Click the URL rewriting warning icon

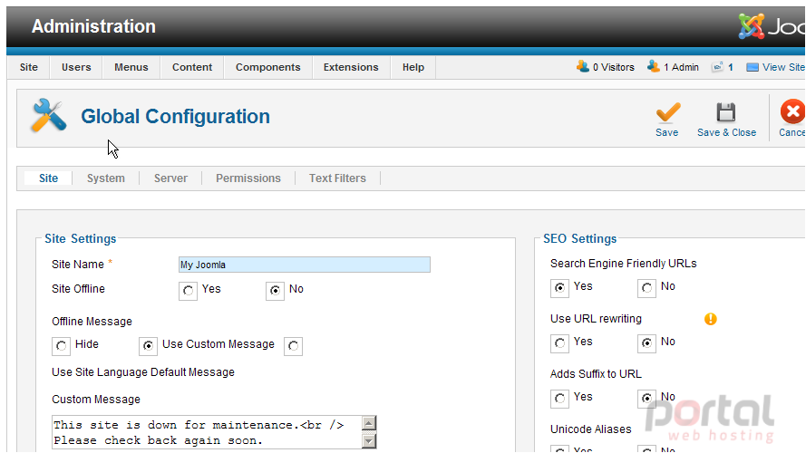coord(711,319)
